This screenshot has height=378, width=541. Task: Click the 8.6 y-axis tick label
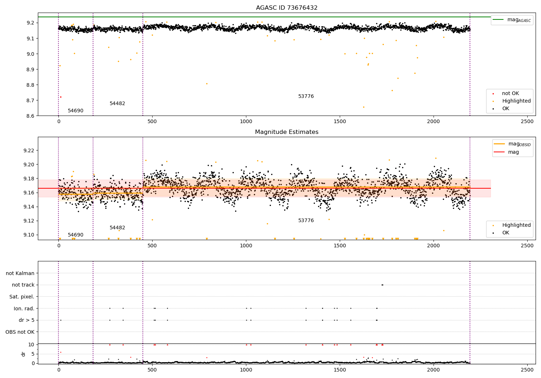[31, 116]
